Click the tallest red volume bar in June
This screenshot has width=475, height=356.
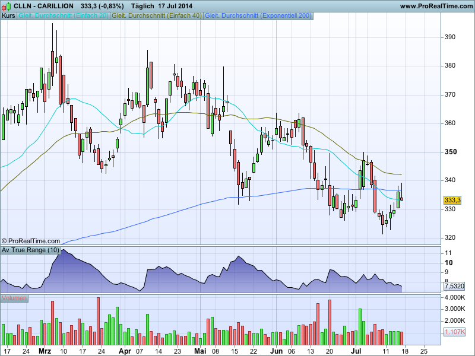pos(330,322)
